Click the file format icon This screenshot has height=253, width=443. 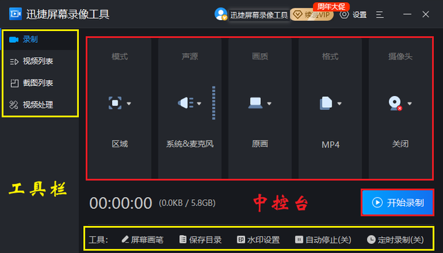point(326,103)
